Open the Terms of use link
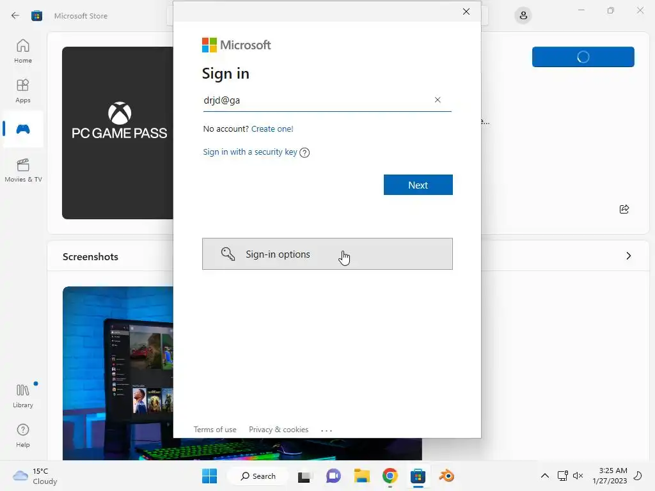 [x=215, y=430]
